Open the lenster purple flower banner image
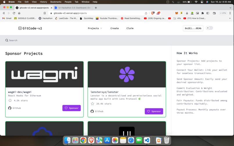This screenshot has height=146, width=234. pos(127,74)
